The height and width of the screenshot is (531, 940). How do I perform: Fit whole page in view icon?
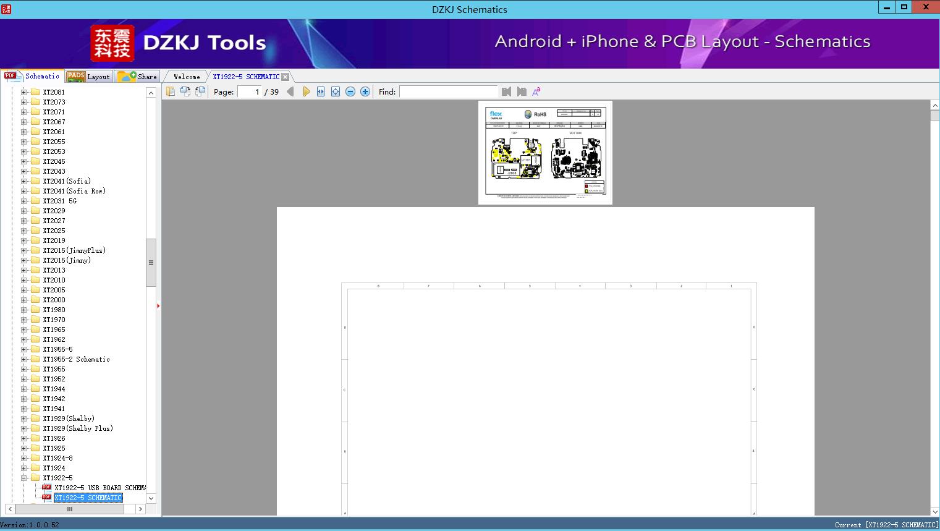tap(336, 91)
